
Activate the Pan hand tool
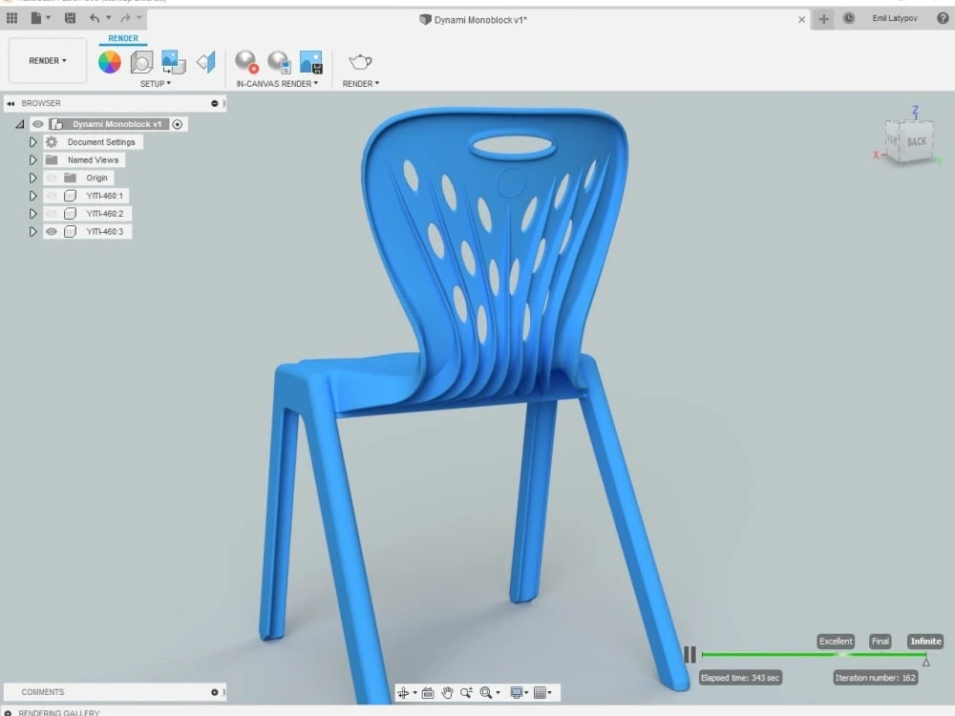click(447, 693)
